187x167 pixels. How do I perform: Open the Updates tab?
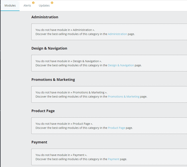click(44, 6)
